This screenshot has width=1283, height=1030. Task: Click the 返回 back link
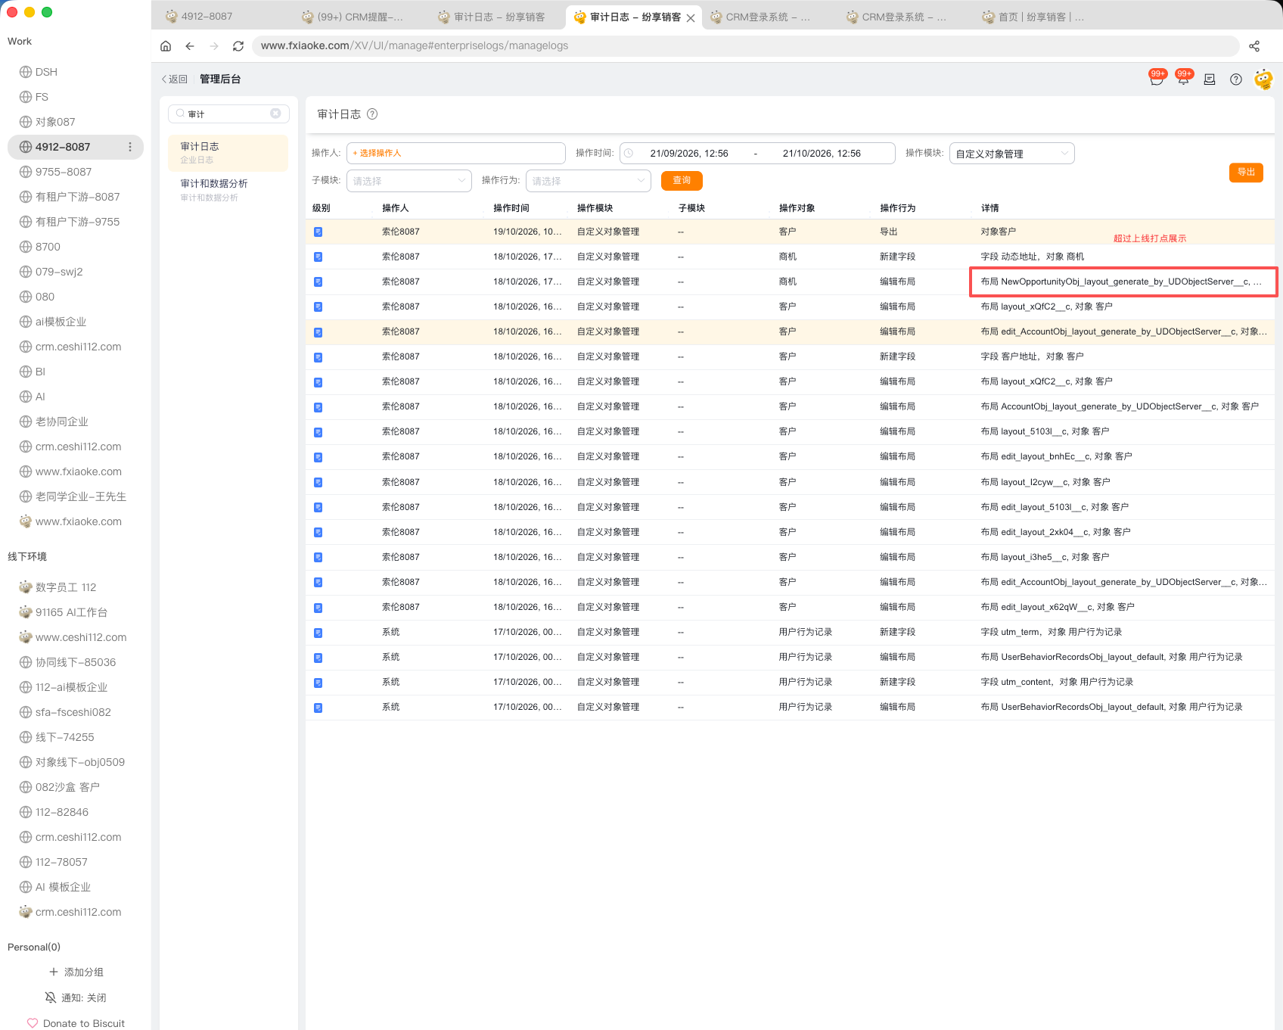(175, 79)
